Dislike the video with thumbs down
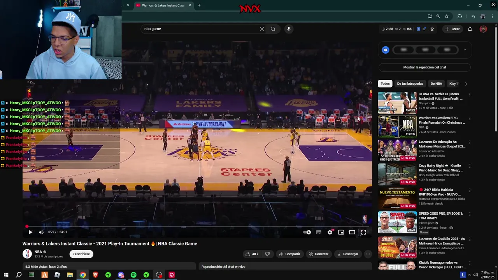The width and height of the screenshot is (498, 280). 267,254
